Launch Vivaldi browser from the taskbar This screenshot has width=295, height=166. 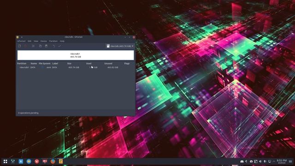(x=37, y=161)
